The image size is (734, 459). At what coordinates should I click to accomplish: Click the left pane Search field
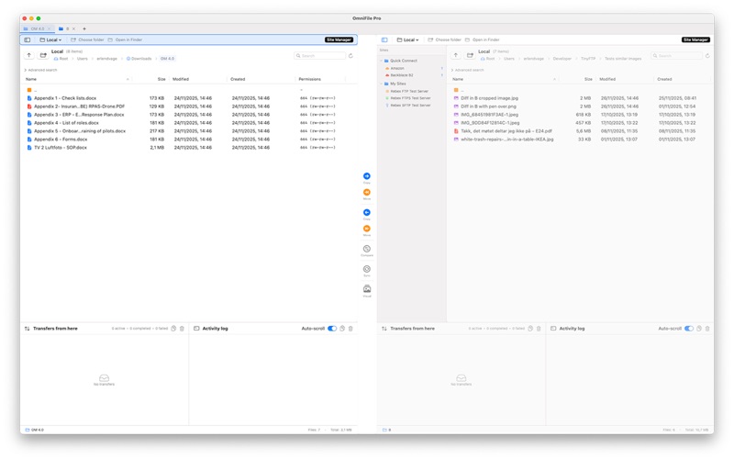click(319, 56)
